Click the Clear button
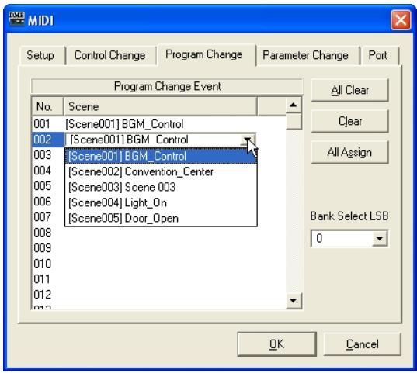Image resolution: width=417 pixels, height=373 pixels. (349, 122)
